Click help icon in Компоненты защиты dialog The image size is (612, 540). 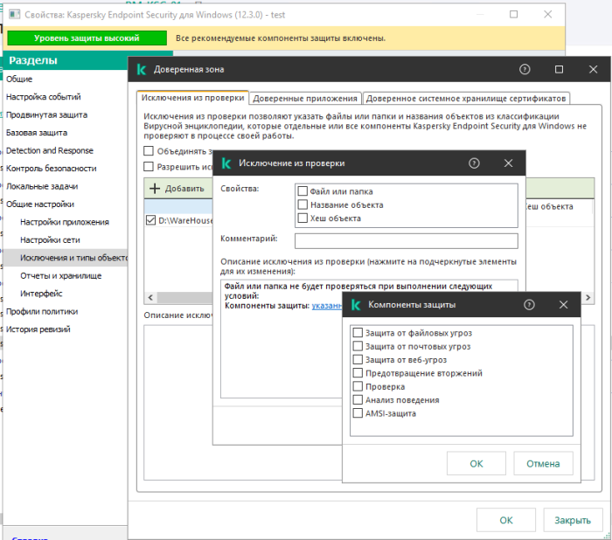click(x=529, y=305)
